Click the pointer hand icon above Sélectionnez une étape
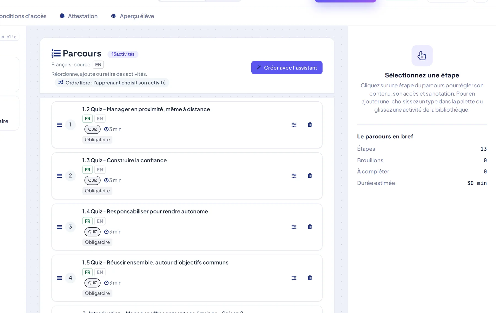 click(422, 56)
